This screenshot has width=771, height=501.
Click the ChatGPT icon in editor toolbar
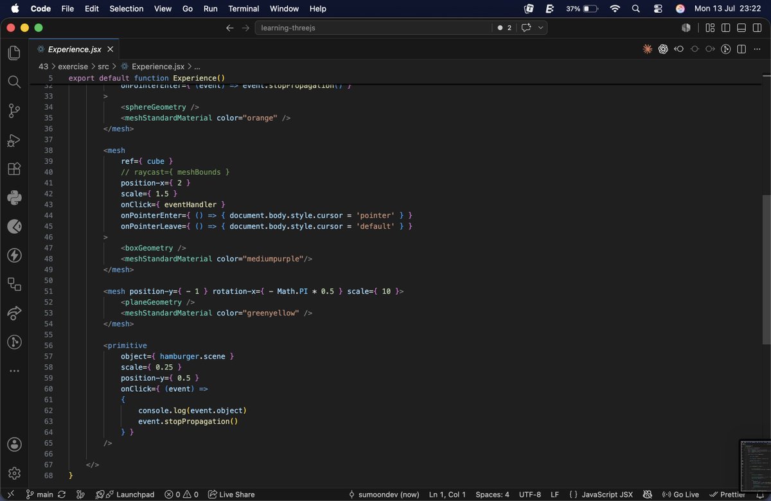click(x=663, y=49)
